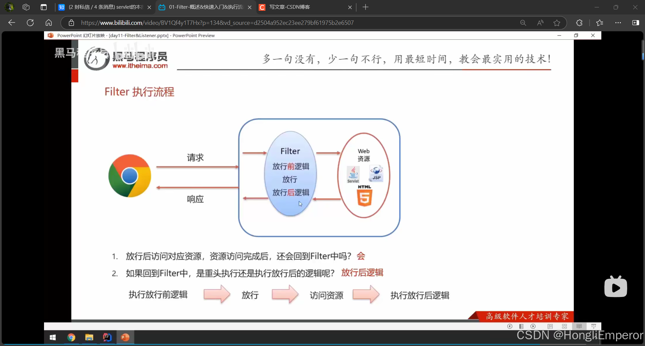Click the 执行放行前逻辑 step text
The width and height of the screenshot is (645, 346).
[158, 295]
